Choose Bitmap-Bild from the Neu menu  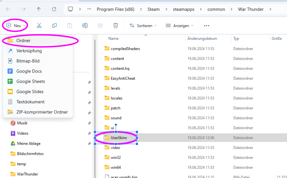click(38, 61)
